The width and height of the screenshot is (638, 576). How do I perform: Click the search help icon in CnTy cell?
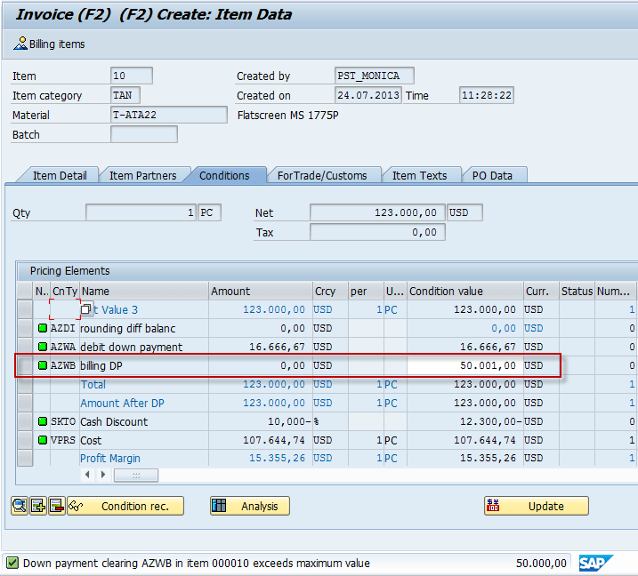(86, 309)
